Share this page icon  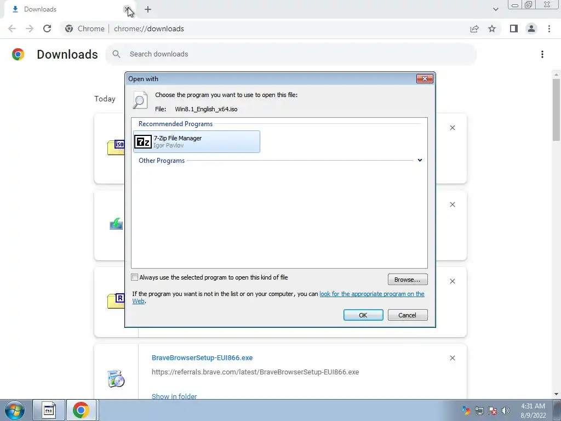click(x=474, y=29)
